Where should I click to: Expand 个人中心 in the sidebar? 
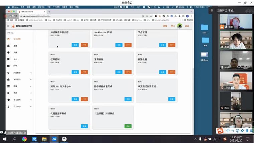(31, 106)
